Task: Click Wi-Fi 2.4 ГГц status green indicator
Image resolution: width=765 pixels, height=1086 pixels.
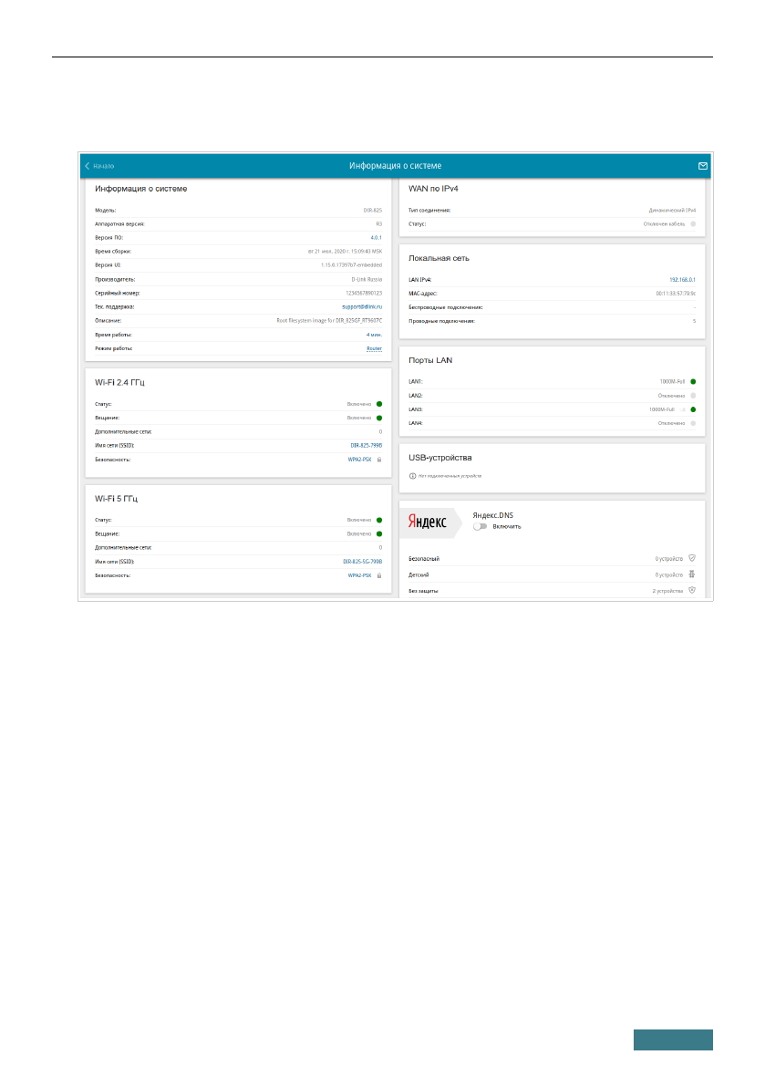Action: coord(378,403)
